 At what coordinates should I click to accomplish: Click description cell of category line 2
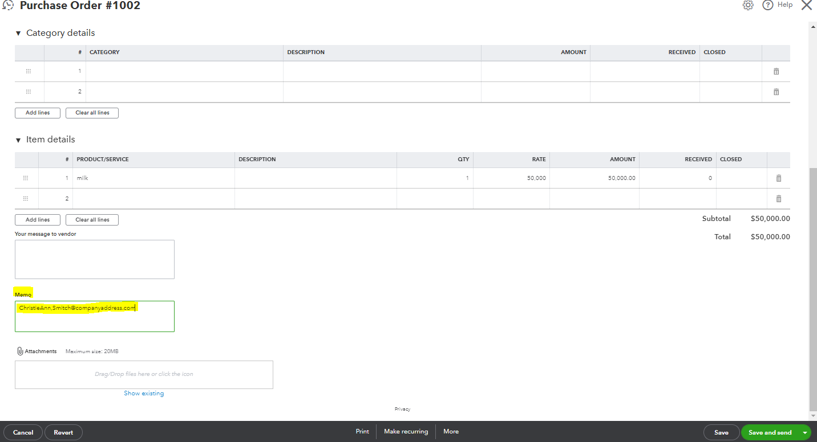pos(382,92)
